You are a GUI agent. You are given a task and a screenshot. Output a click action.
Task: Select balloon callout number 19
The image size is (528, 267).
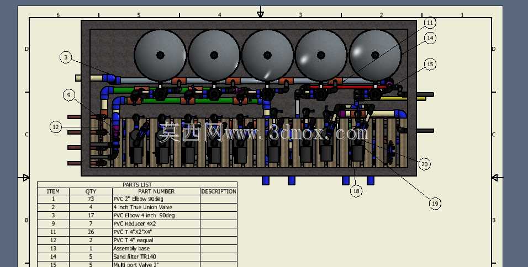point(435,204)
